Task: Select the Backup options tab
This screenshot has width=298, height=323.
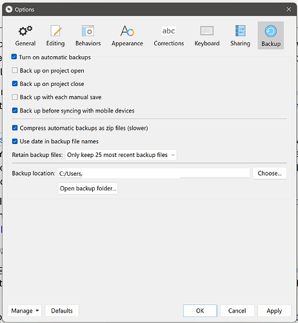Action: click(271, 36)
